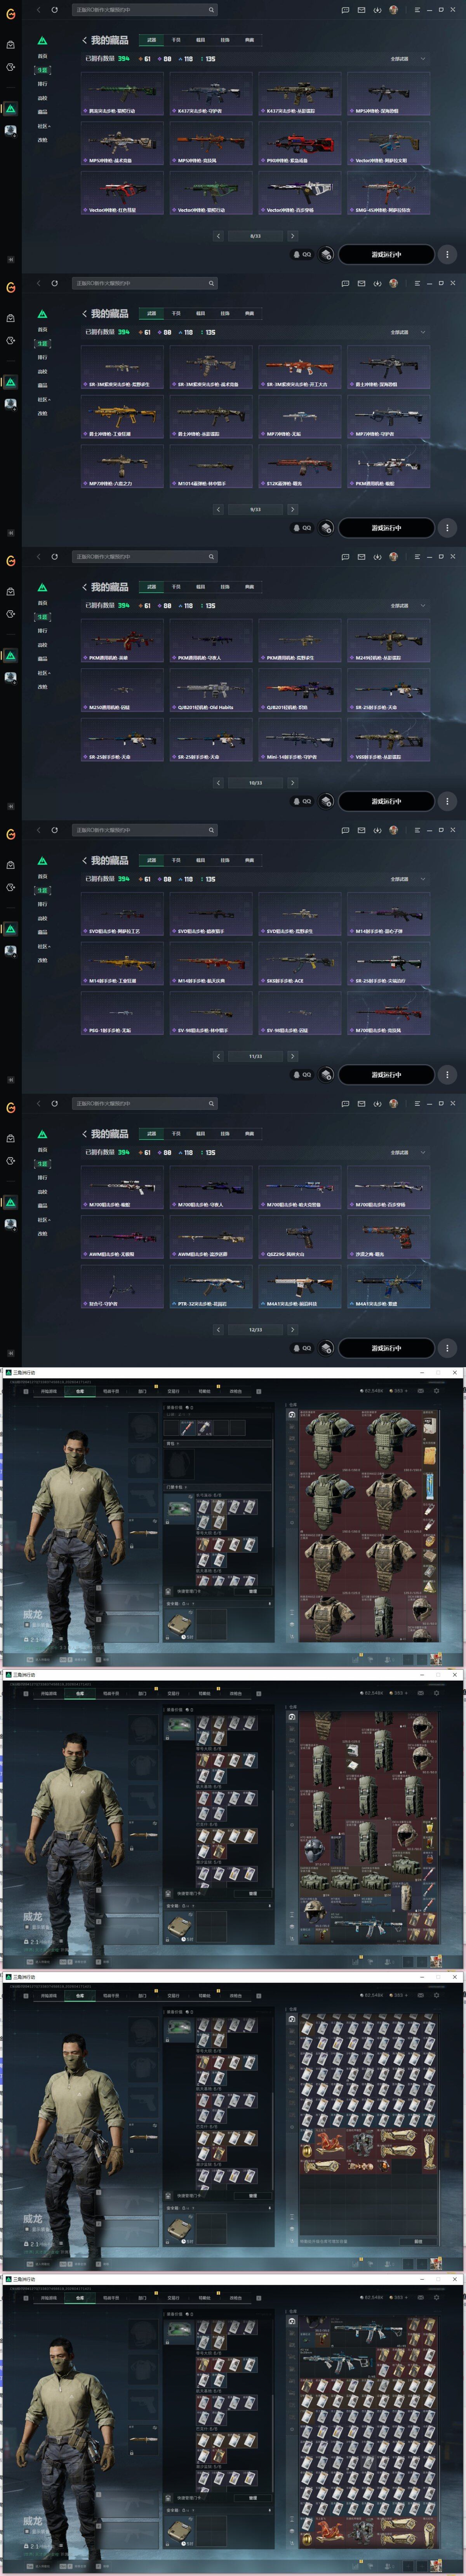Screen dimensions: 466x2576
Task: Select P90冲锋枪 skin card on page 8/33
Action: tap(299, 144)
